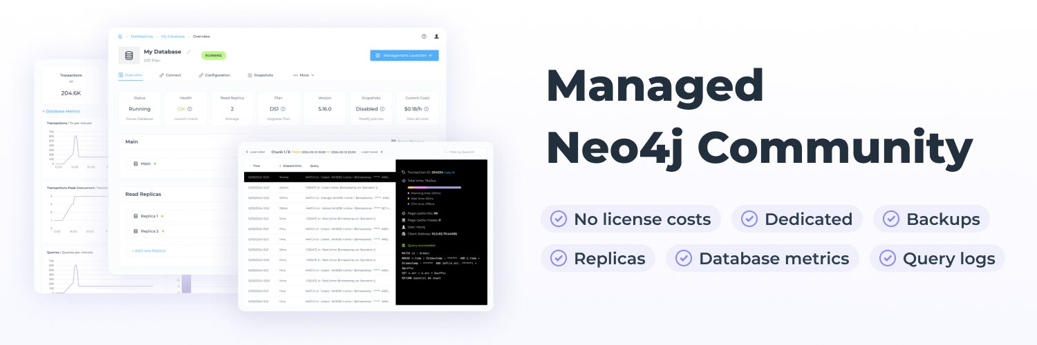Click the Filter by QueryID field

point(465,152)
